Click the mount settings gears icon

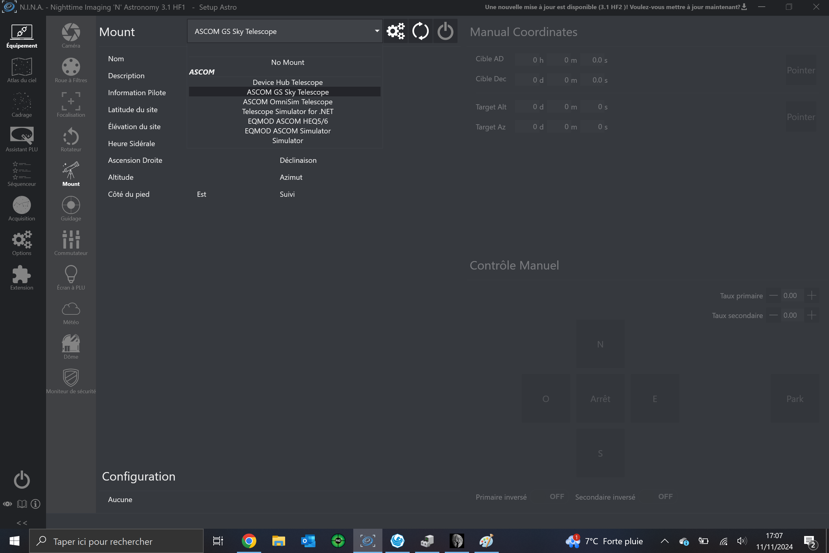point(395,32)
